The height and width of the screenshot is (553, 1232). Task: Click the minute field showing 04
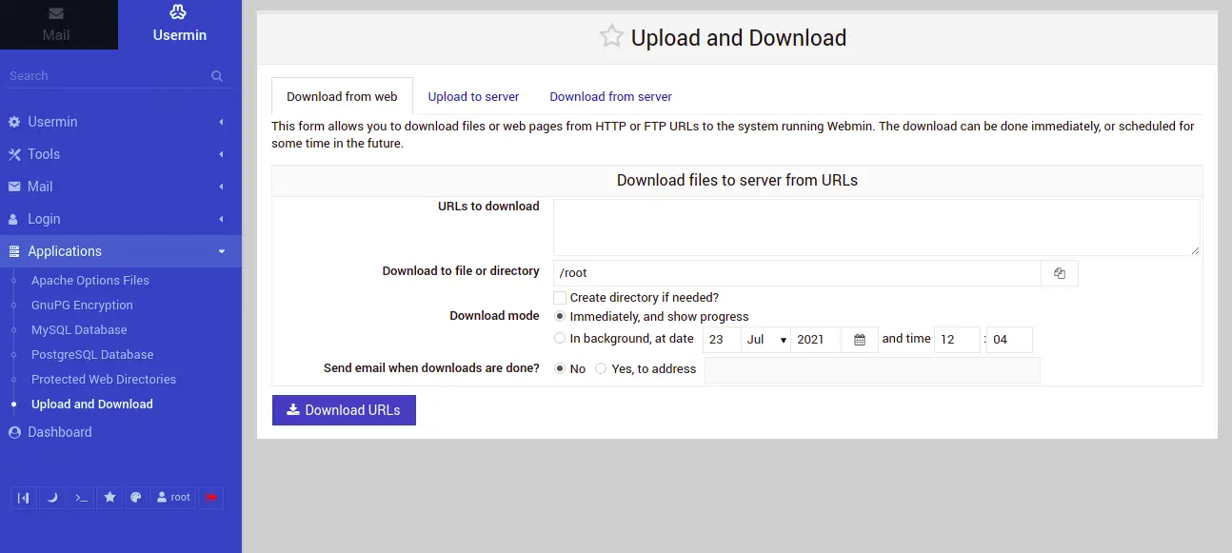[x=1009, y=340]
